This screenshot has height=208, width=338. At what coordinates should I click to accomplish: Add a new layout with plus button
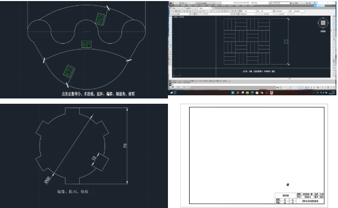(189, 87)
